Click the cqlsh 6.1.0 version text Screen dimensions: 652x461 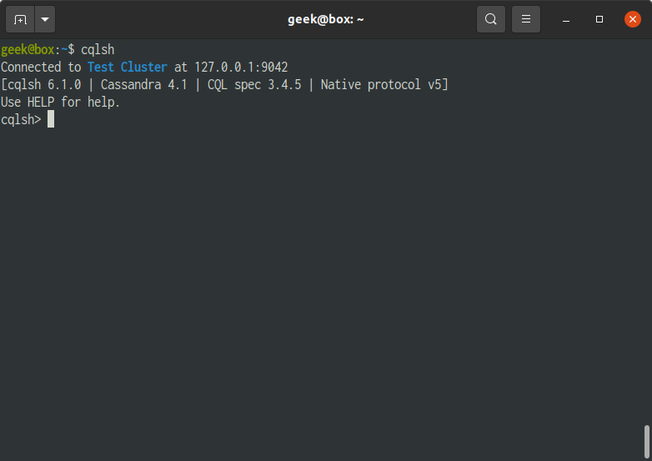coord(44,85)
